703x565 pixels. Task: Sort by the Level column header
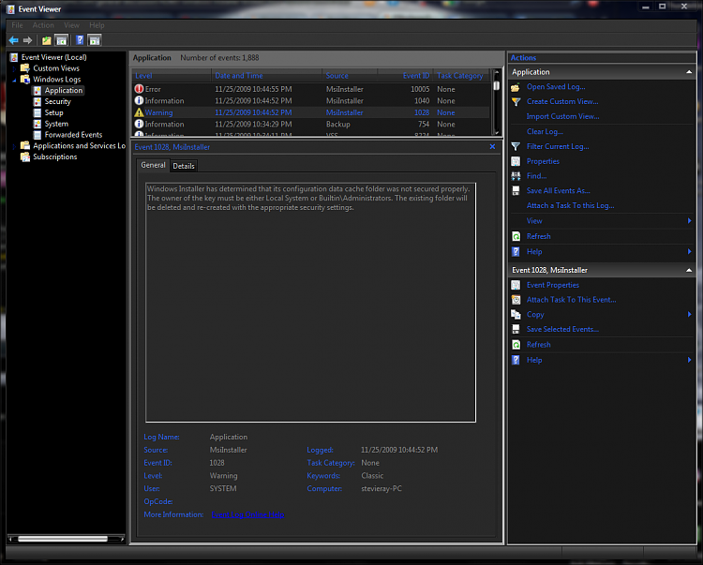[172, 76]
